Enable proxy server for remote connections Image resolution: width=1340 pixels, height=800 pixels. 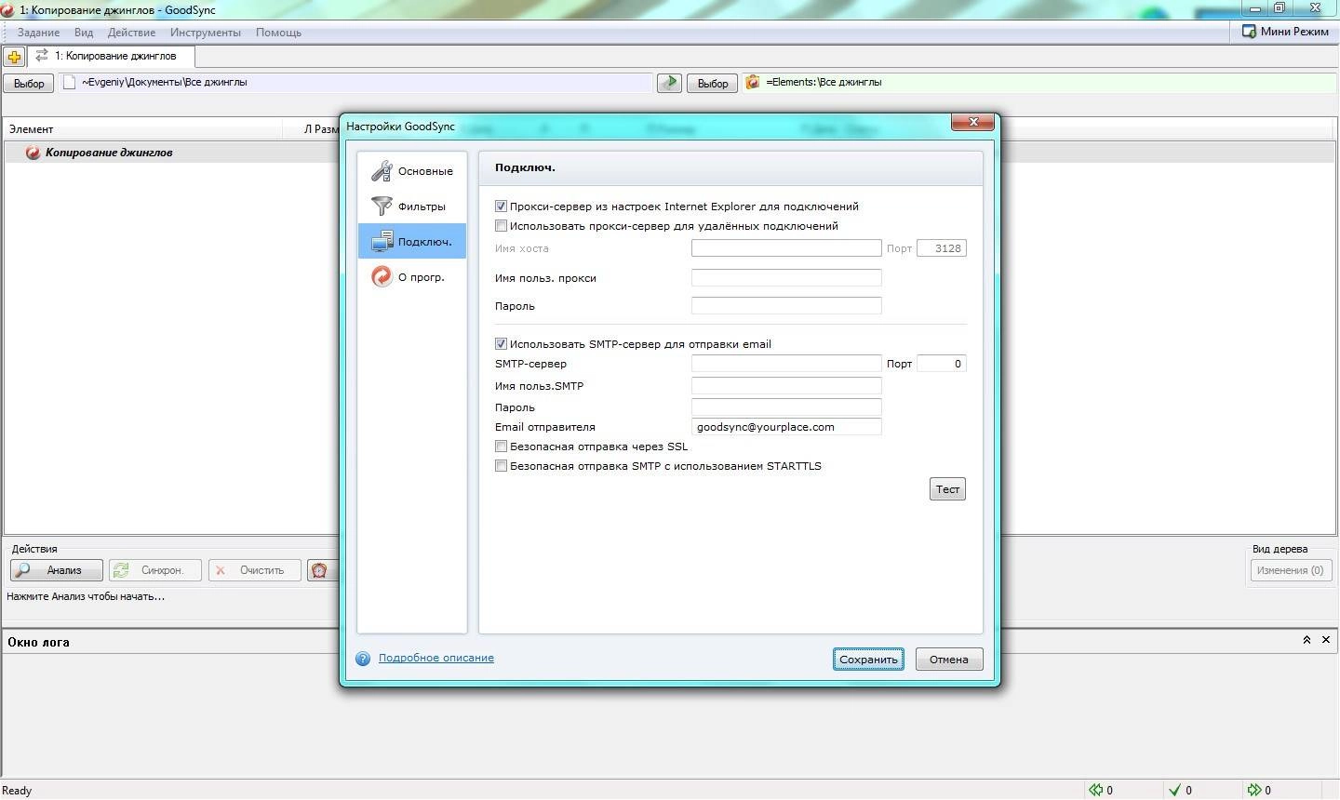click(x=501, y=226)
